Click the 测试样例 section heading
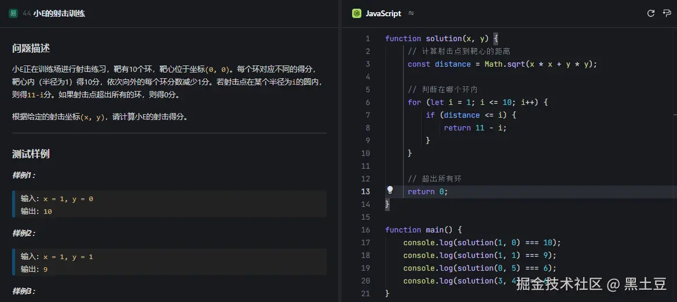Screen dimensions: 677x302 click(x=31, y=154)
